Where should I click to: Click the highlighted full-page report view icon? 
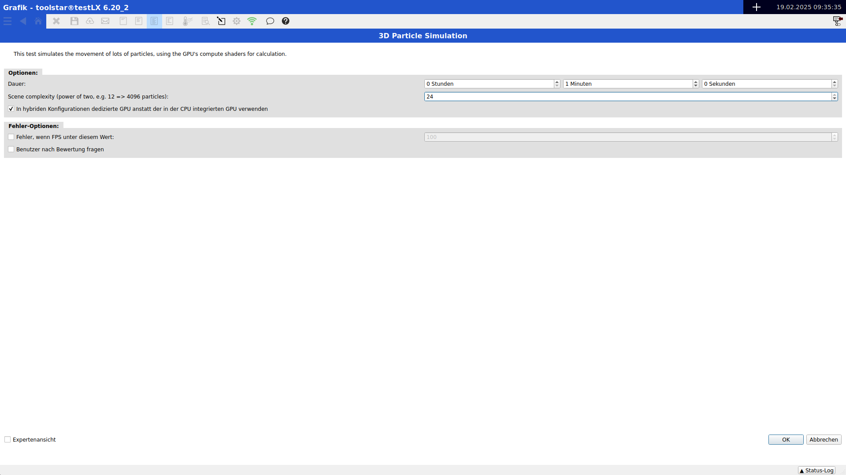pos(154,21)
